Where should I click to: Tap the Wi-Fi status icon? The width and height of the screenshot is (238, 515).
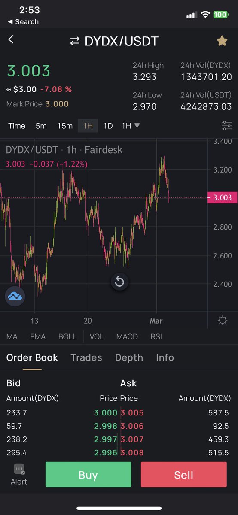coord(205,15)
